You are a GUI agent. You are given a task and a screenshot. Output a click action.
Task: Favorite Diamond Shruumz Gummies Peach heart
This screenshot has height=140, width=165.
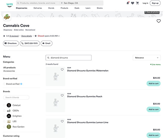point(62,96)
